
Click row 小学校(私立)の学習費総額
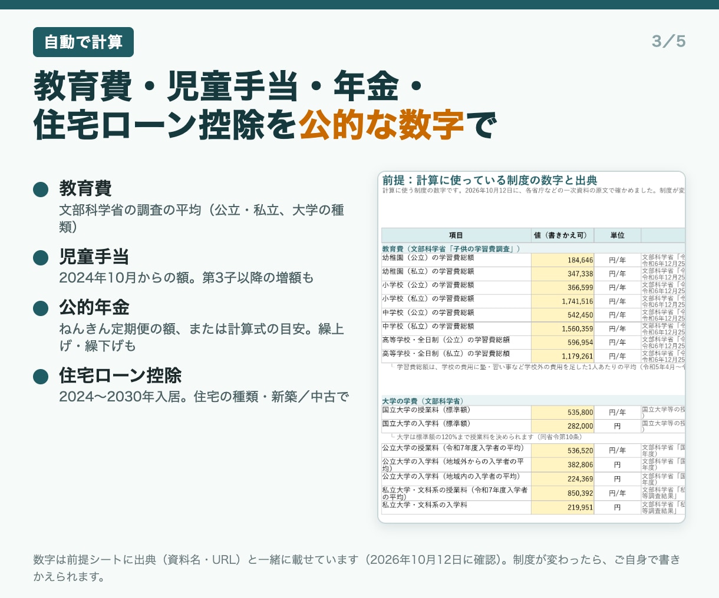point(533,301)
